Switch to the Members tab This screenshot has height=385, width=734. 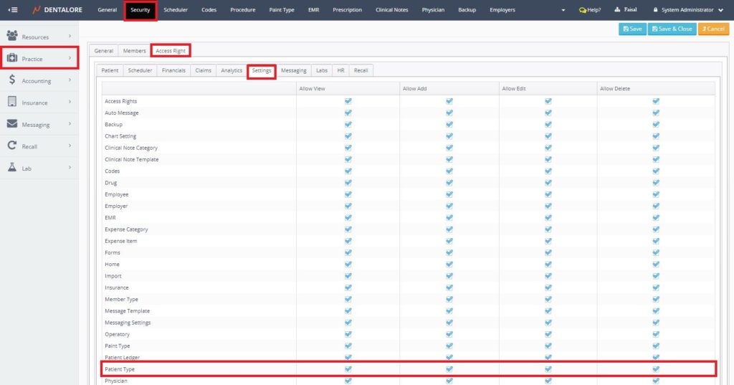click(x=134, y=51)
